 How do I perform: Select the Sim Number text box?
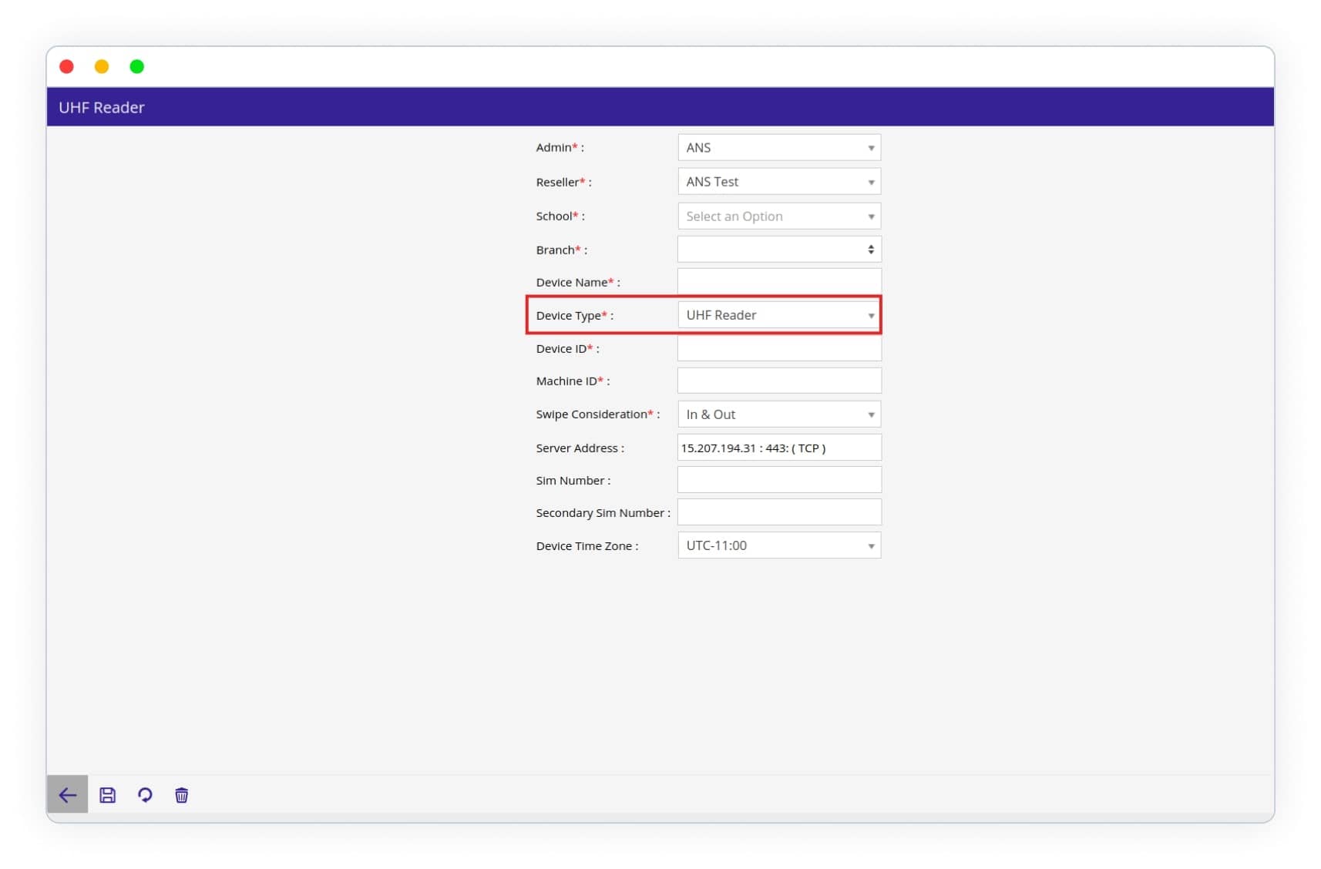778,480
